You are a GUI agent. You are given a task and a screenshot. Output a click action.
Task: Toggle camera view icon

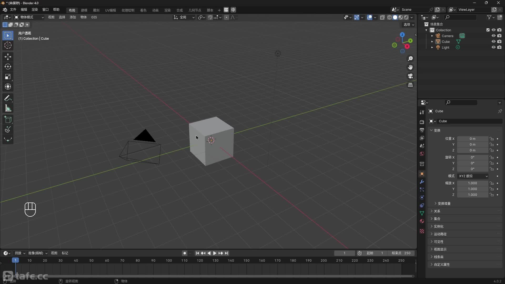pyautogui.click(x=410, y=76)
